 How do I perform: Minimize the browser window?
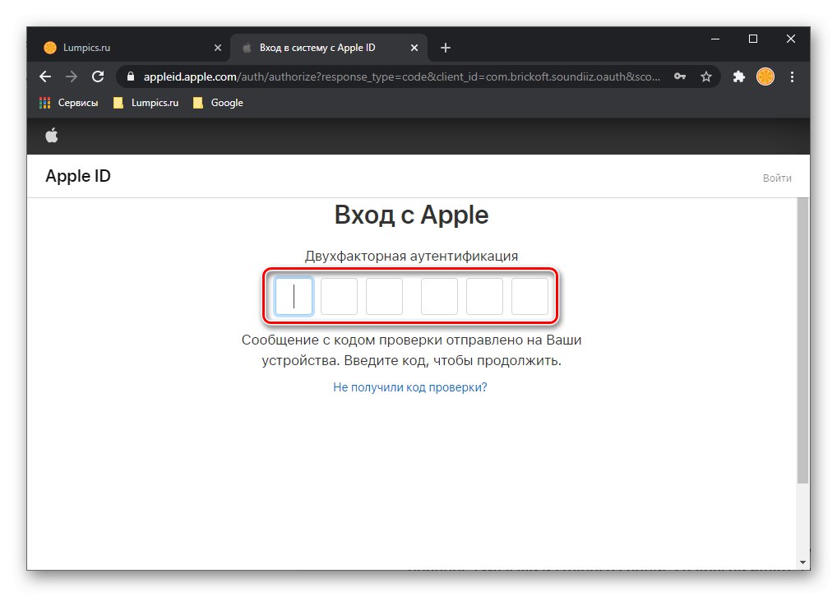click(x=715, y=39)
